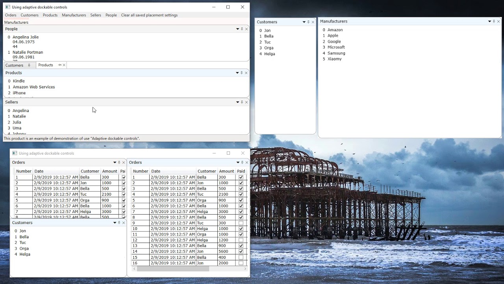The width and height of the screenshot is (504, 284).
Task: Check the Paid box for order number 9
Action: [241, 223]
